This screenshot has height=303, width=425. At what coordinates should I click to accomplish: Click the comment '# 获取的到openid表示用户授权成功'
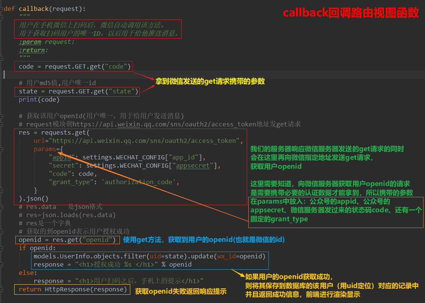[74, 232]
